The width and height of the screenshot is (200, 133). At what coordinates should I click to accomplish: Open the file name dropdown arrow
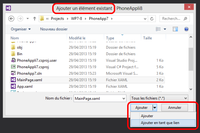click(124, 99)
